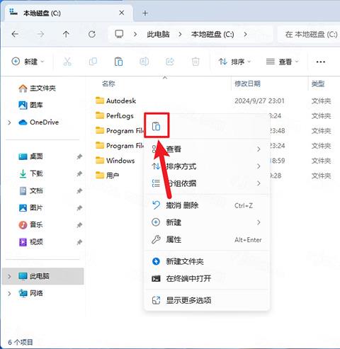340x349 pixels.
Task: Click the cut scissors icon
Action: tap(67, 62)
